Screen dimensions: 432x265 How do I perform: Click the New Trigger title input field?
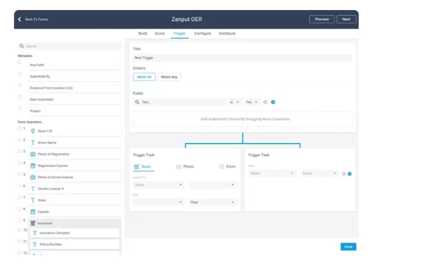243,58
